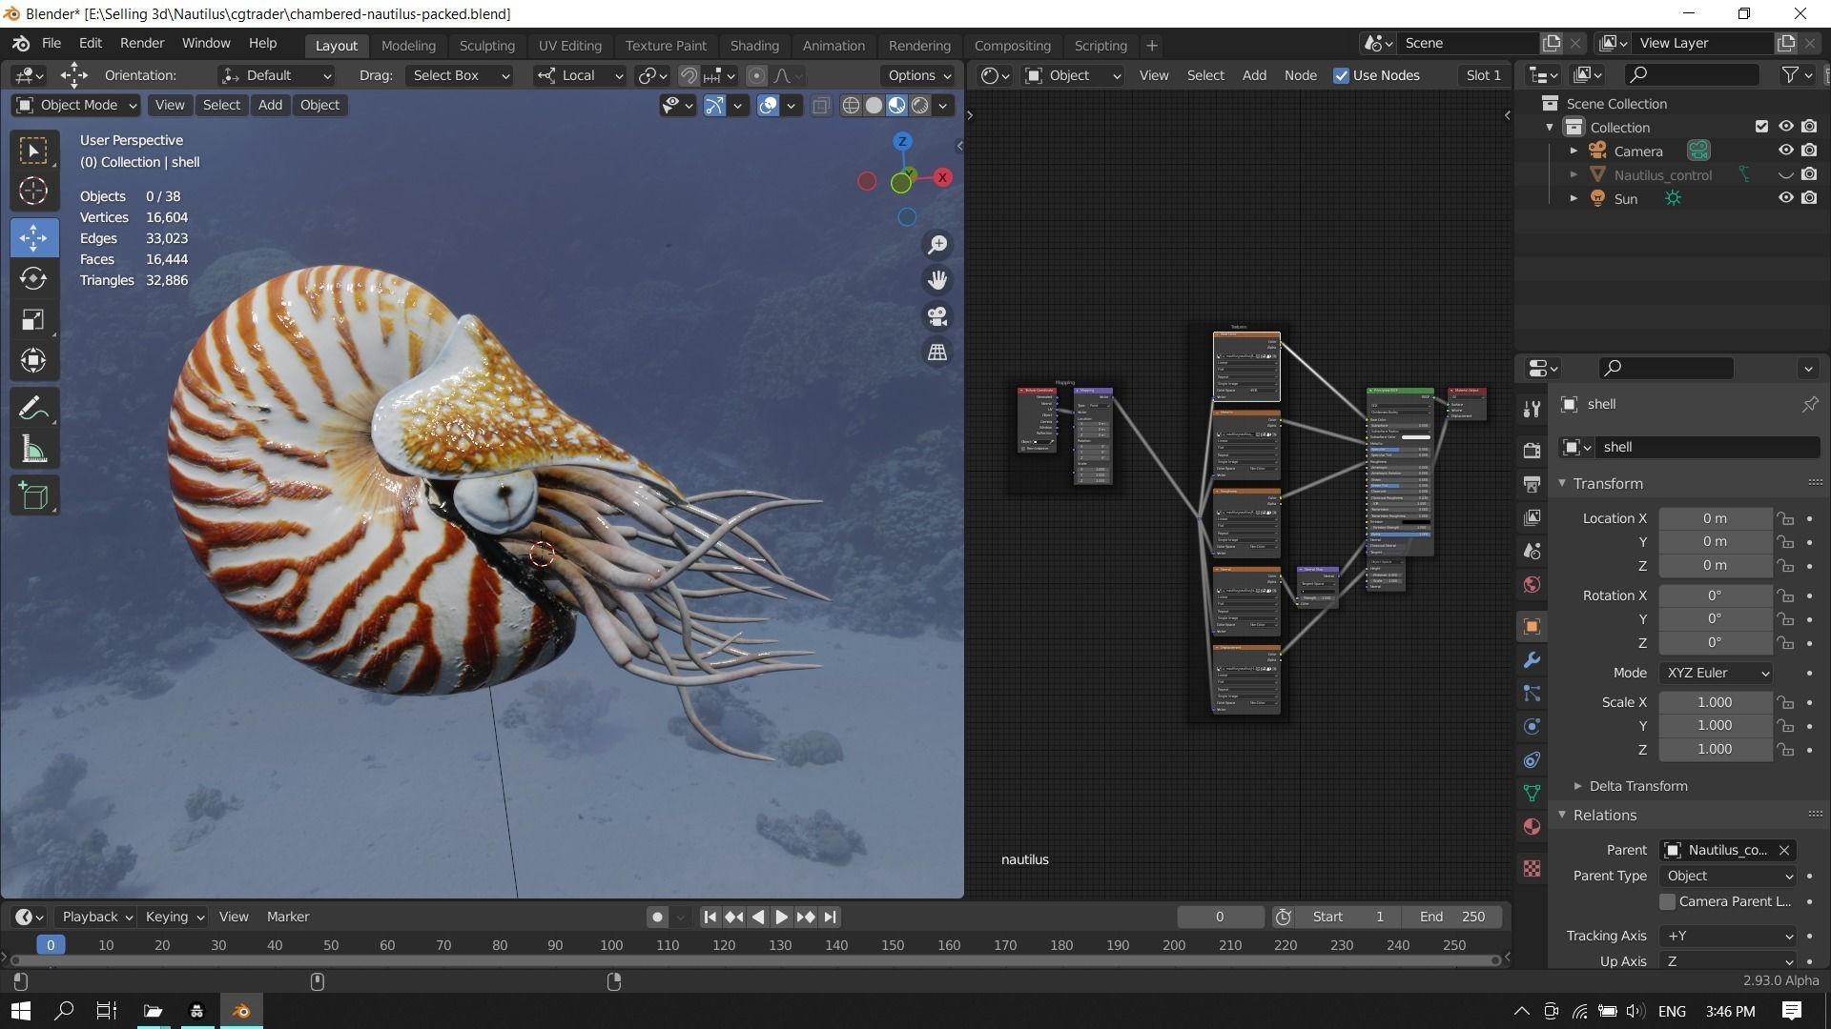Open rotation Mode XYZ Euler dropdown

tap(1716, 673)
